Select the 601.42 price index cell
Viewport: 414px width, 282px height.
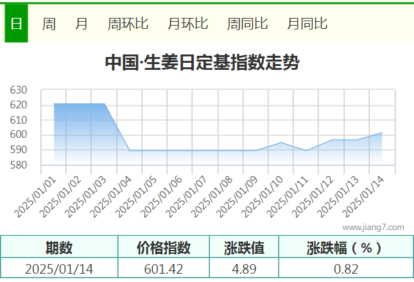click(164, 268)
